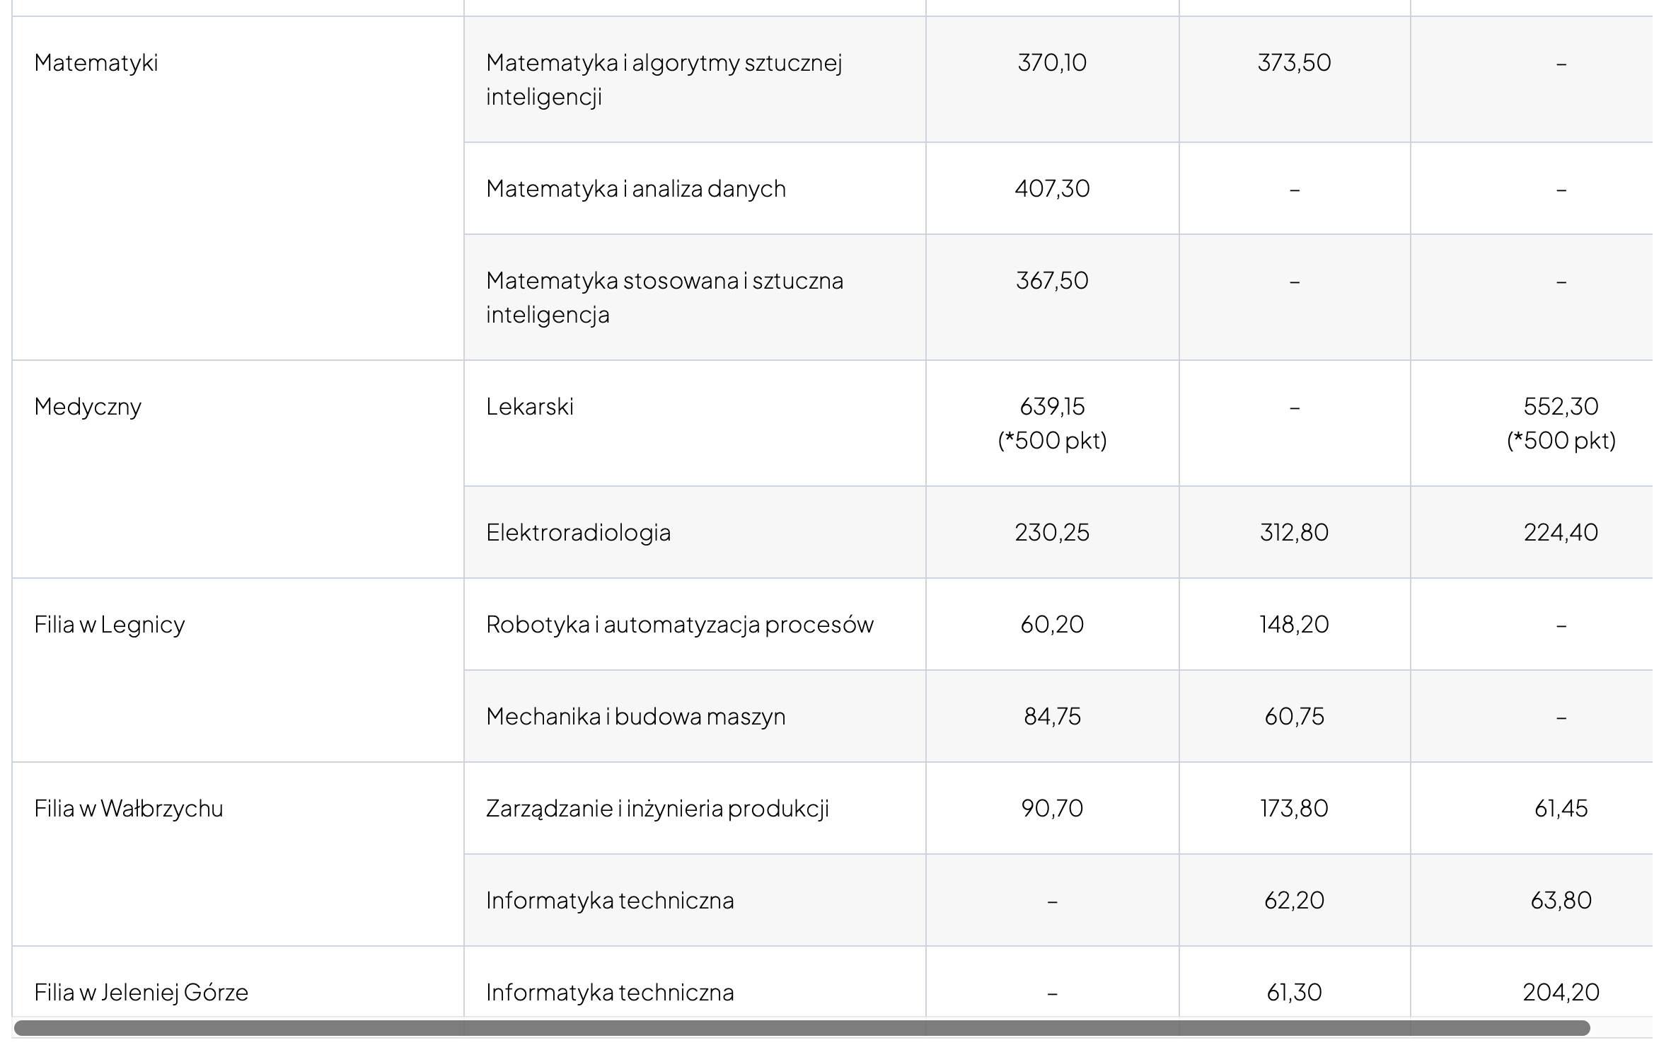This screenshot has height=1050, width=1671.
Task: Click Informatyka techniczna in Wałbrzych row
Action: [x=610, y=901]
